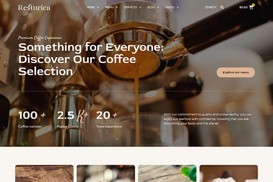Click the Explore our menu button

click(236, 72)
